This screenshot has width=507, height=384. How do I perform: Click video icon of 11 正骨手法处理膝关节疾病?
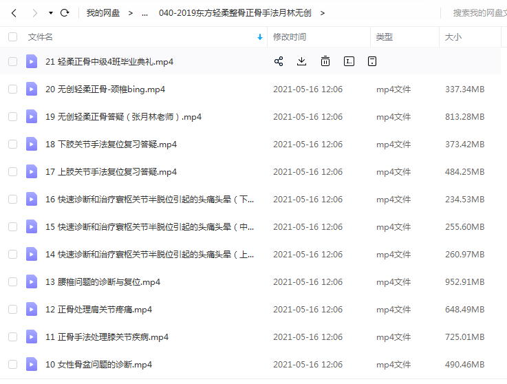point(32,337)
